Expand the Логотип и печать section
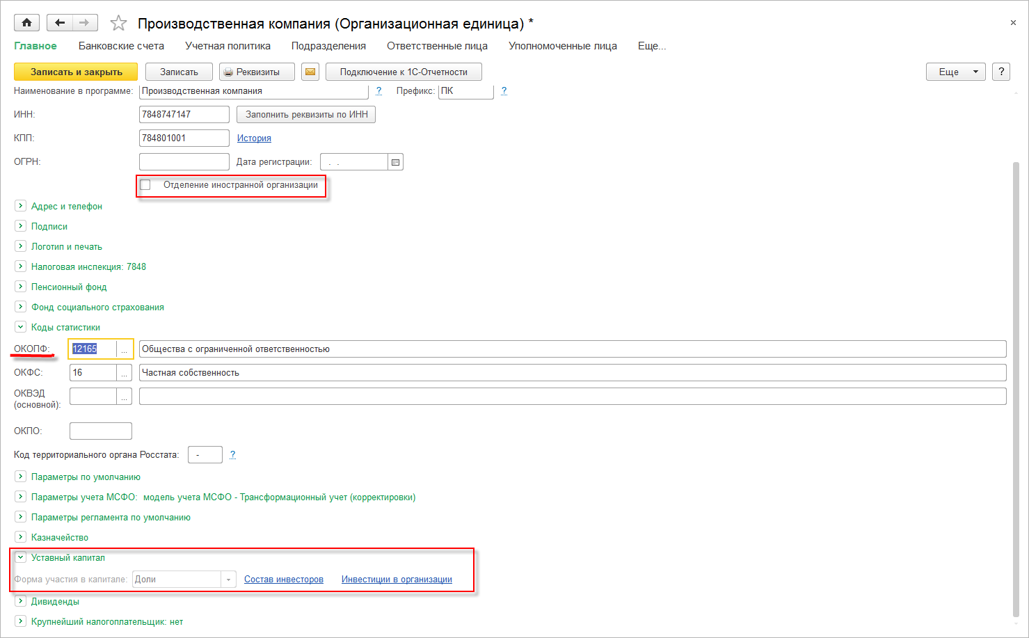The height and width of the screenshot is (638, 1029). pyautogui.click(x=21, y=246)
